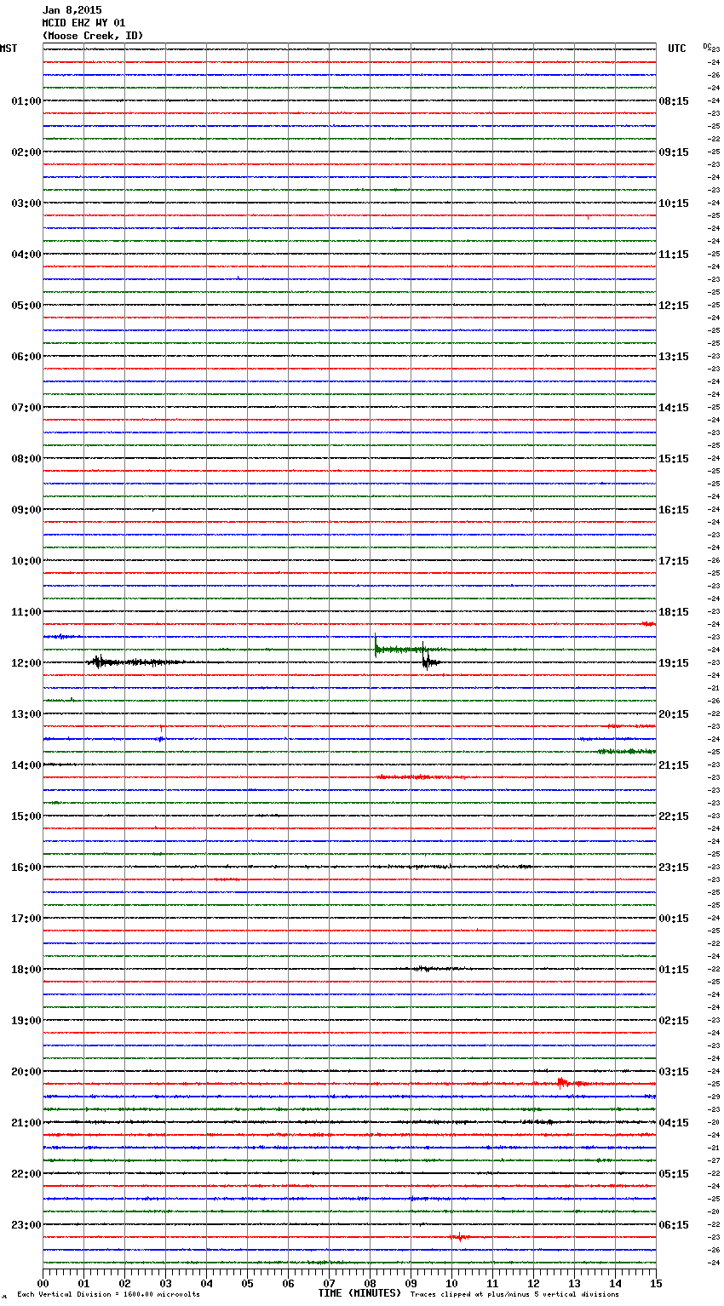This screenshot has height=1306, width=724.
Task: Click the UTC row label "10:15"
Action: coord(674,203)
